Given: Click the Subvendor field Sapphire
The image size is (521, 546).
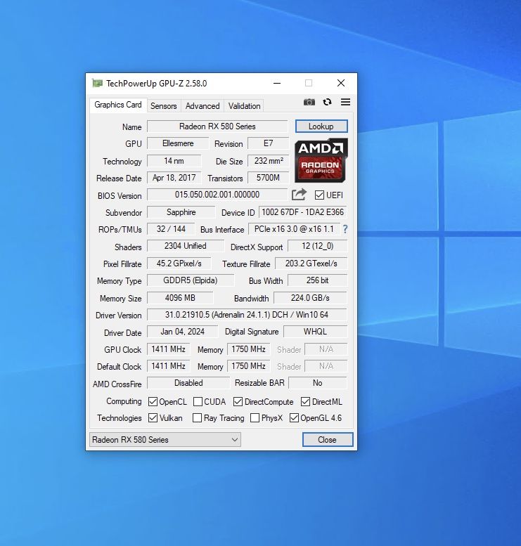Looking at the screenshot, I should coord(181,212).
